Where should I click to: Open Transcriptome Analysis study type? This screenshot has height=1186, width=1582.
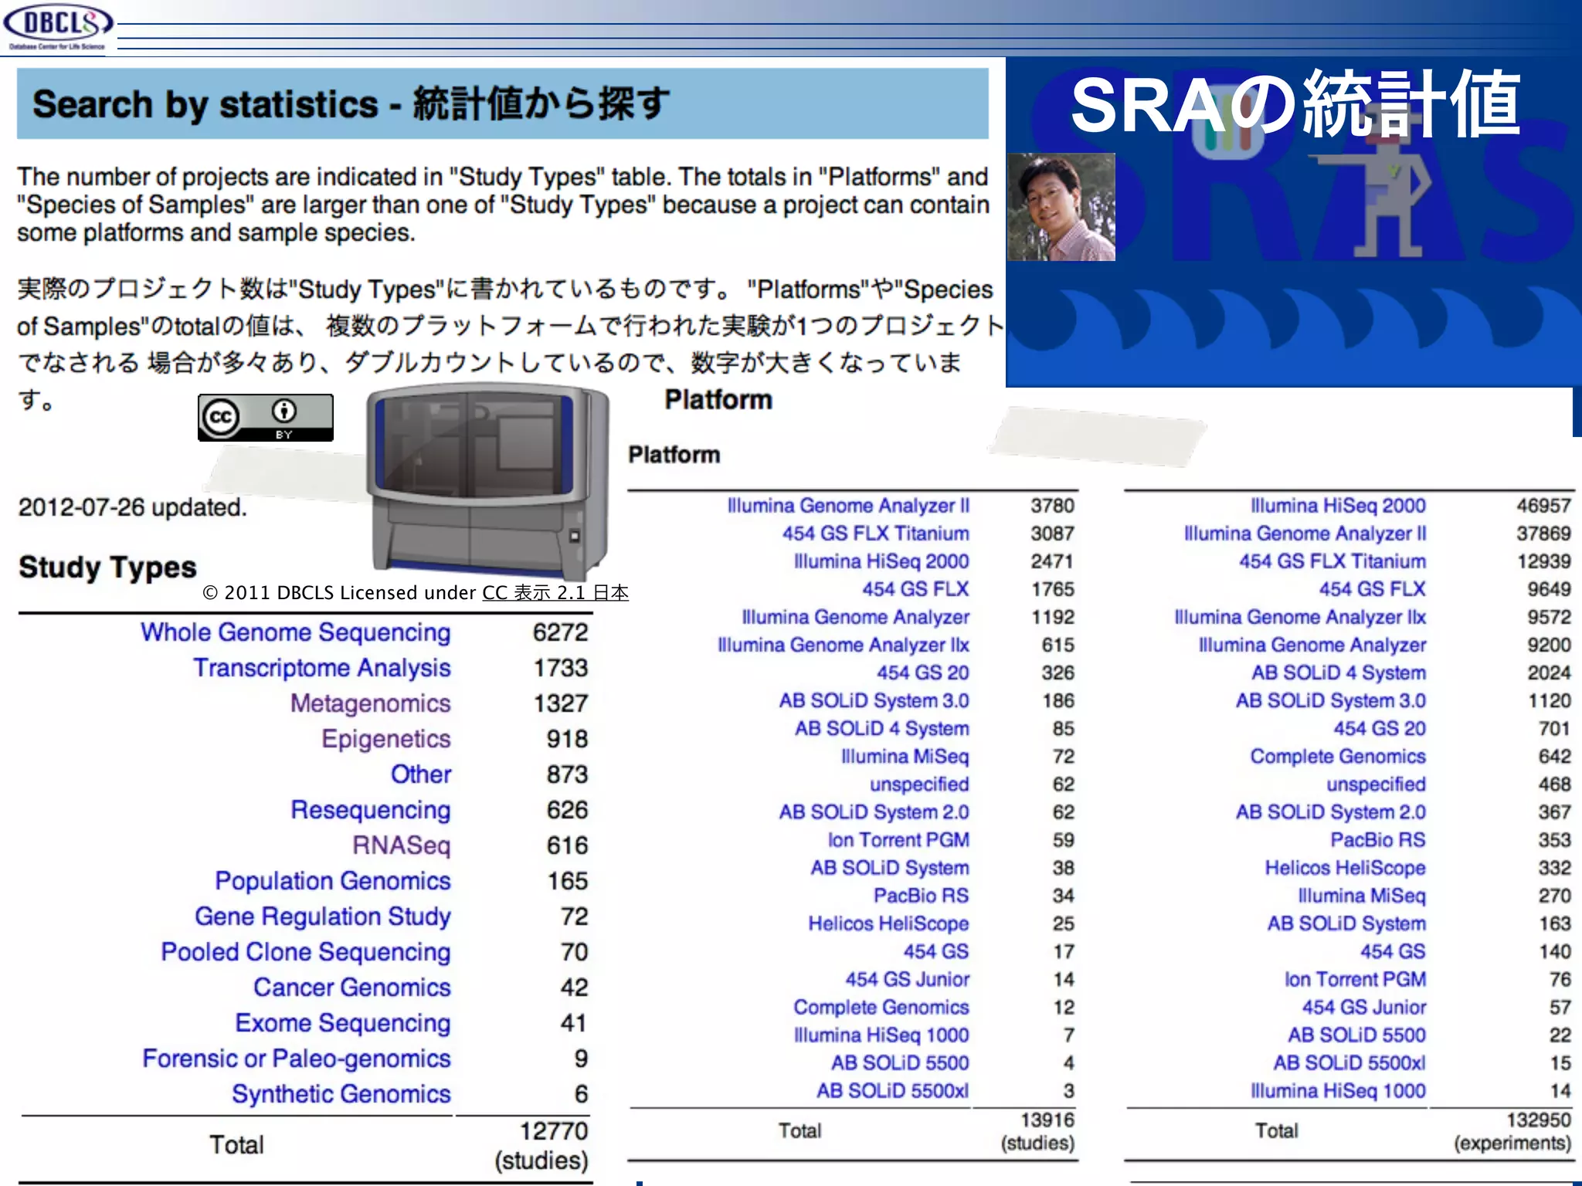pyautogui.click(x=322, y=668)
